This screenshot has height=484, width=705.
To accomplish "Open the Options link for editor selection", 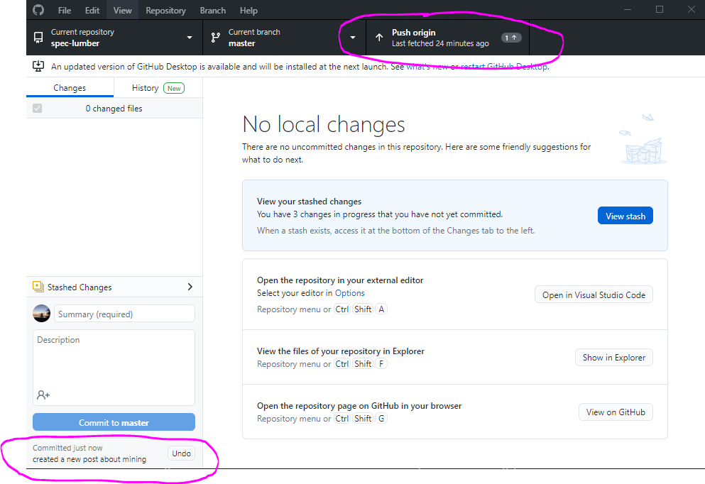I will (x=349, y=293).
